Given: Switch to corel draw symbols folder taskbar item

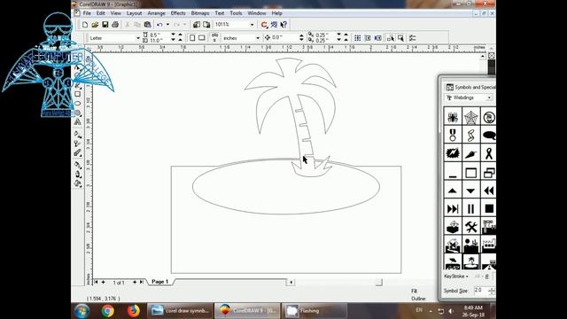Looking at the screenshot, I should point(180,311).
